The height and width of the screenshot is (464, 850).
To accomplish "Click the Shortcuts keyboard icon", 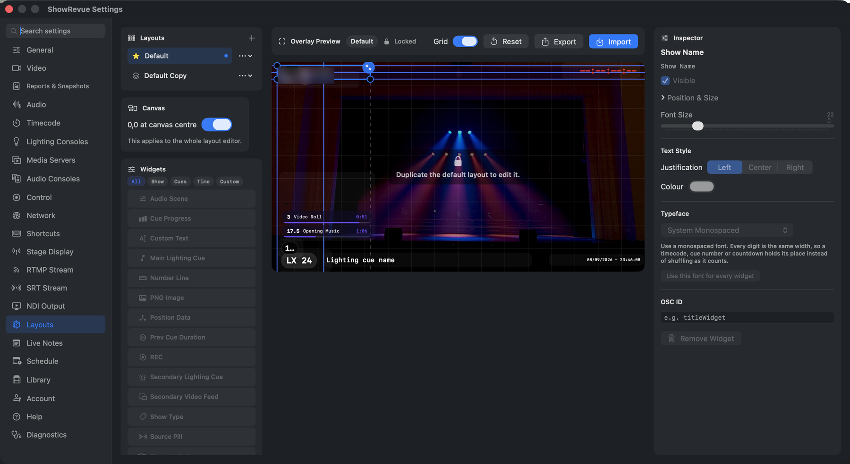I will [x=17, y=234].
